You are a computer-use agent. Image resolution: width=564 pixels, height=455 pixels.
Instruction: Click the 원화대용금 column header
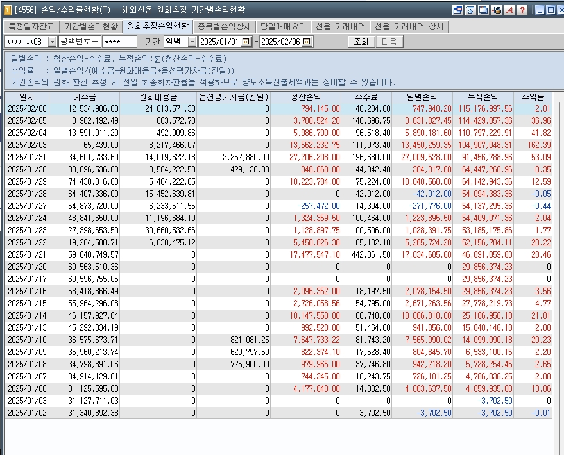158,97
